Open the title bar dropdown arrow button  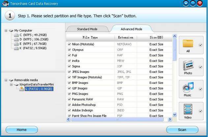coord(187,4)
